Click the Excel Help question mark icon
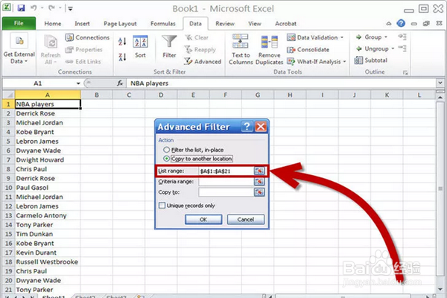The width and height of the screenshot is (447, 298). [x=401, y=23]
